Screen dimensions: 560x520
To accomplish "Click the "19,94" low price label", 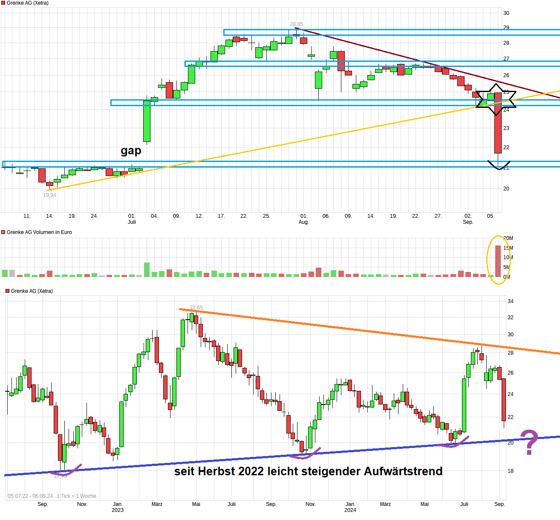I will (49, 194).
